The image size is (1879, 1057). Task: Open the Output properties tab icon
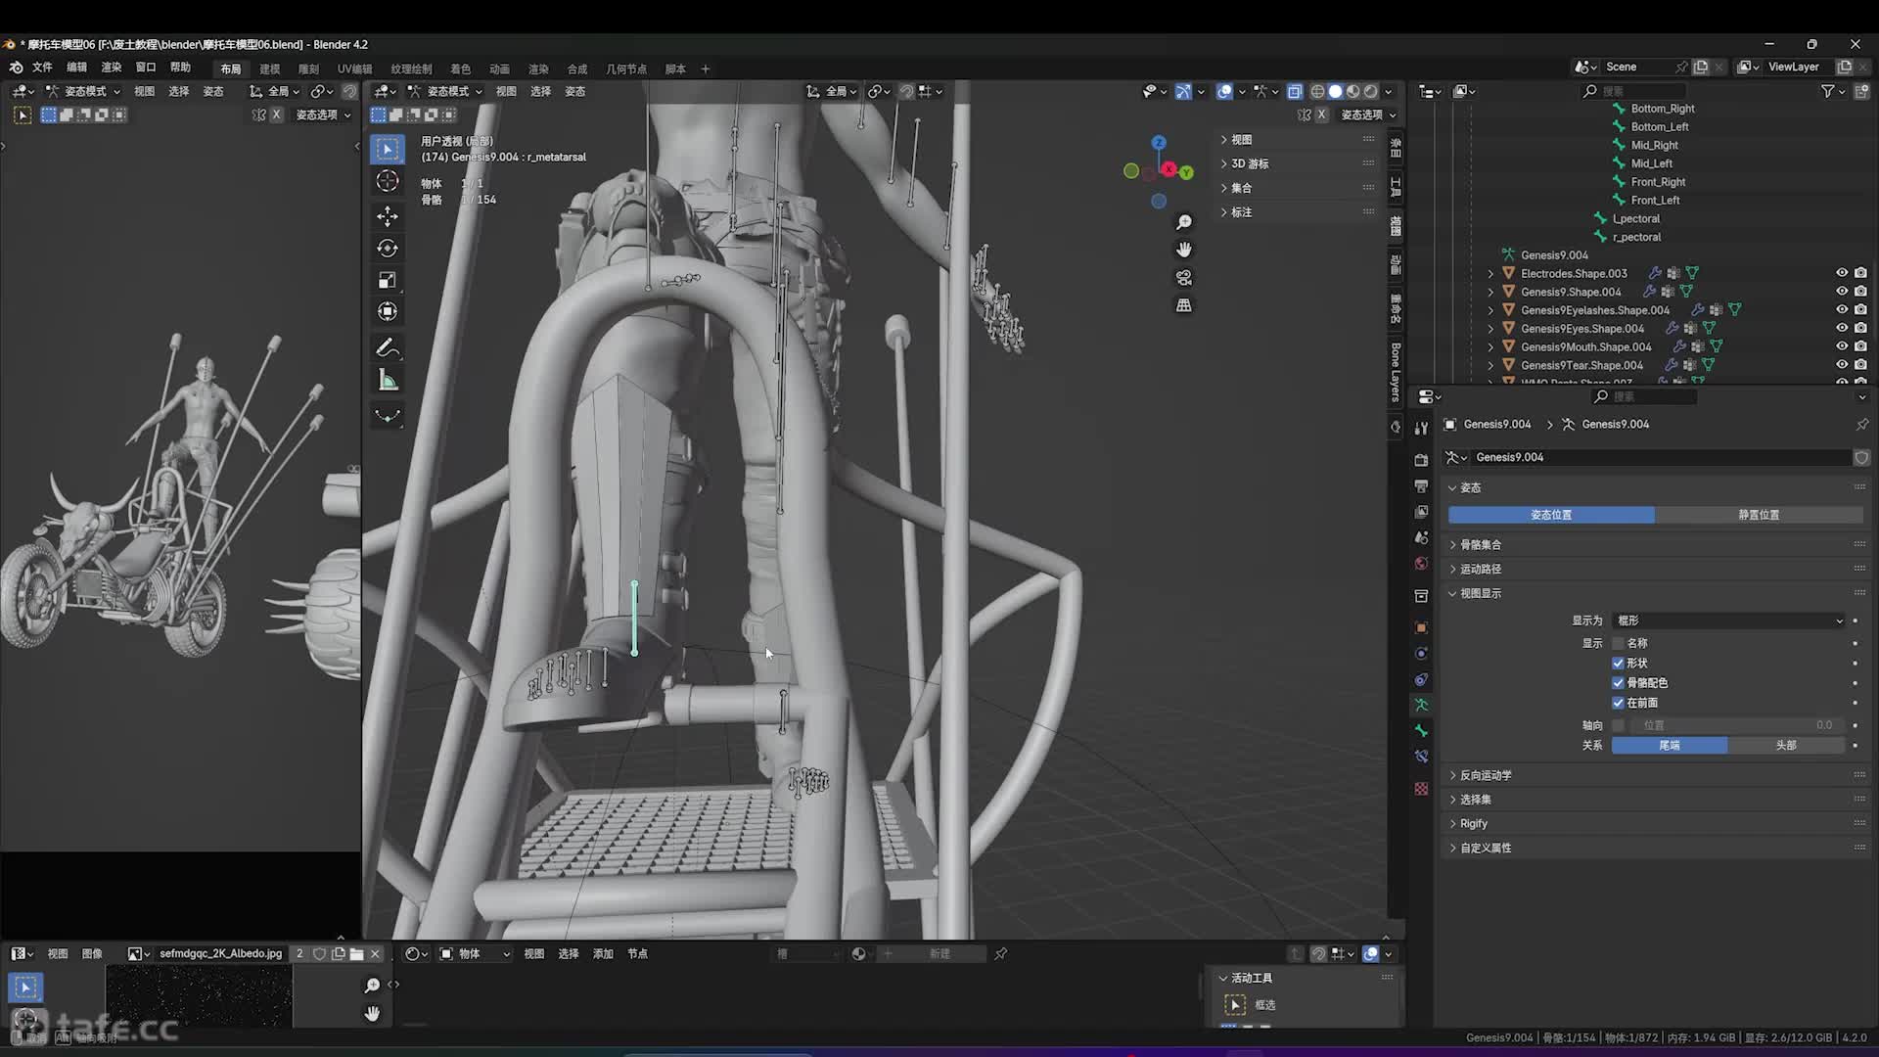tap(1421, 485)
